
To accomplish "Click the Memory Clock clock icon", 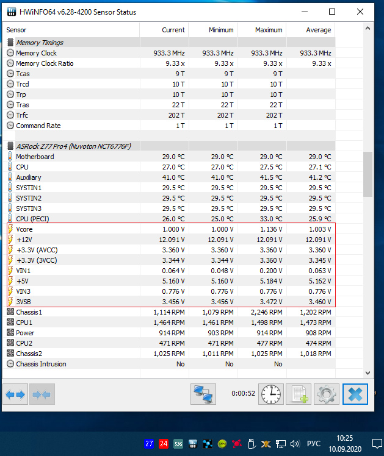I will click(10, 53).
